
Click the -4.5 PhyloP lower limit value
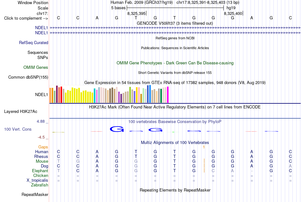pos(41,137)
